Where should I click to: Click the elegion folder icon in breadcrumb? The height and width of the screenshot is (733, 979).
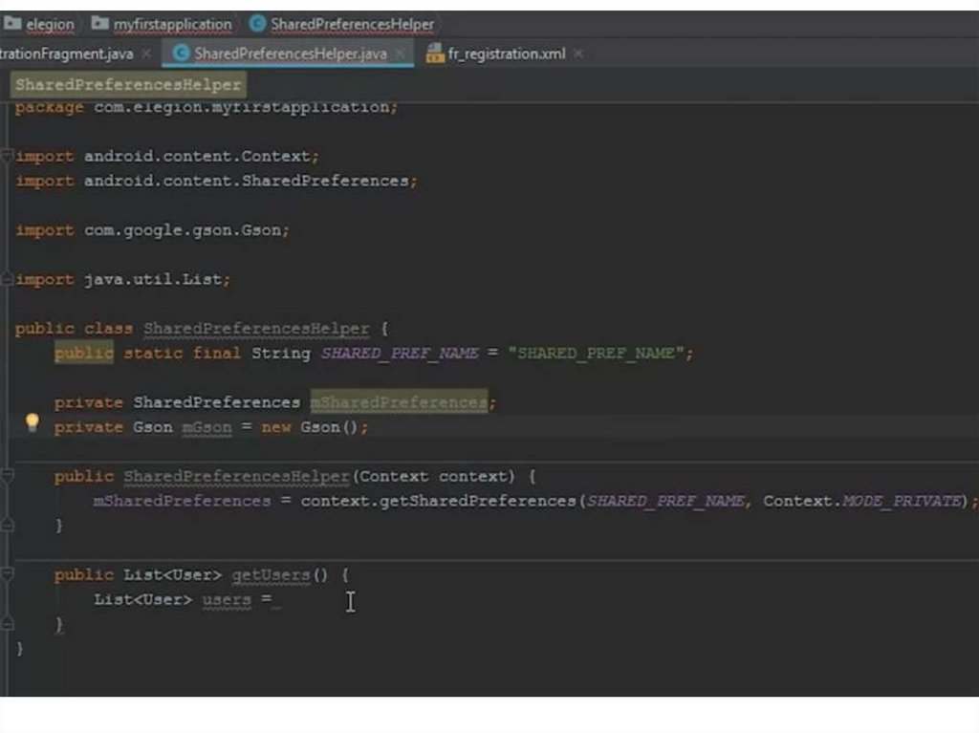pos(12,24)
